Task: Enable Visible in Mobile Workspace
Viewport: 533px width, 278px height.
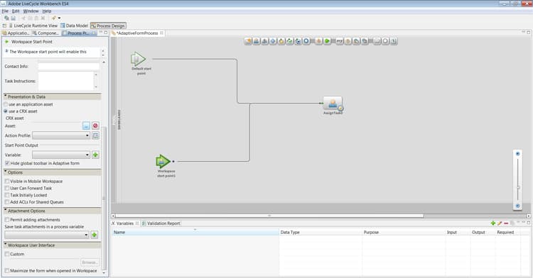Action: pos(7,182)
